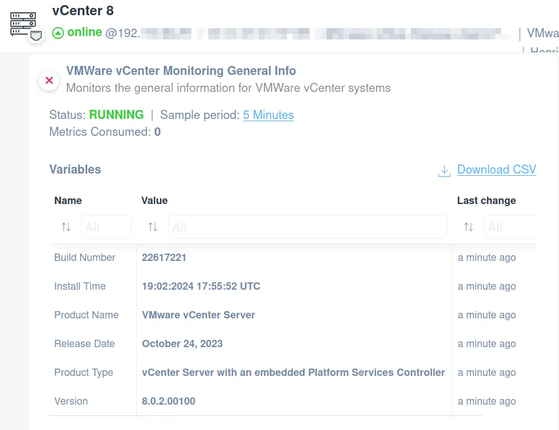Click the red X icon on the monitor panel
Screen dimensions: 559x430
[x=48, y=81]
